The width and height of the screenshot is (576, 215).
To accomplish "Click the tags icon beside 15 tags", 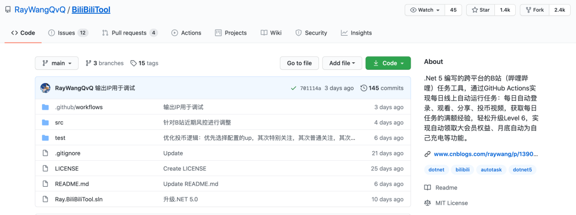I will [134, 63].
